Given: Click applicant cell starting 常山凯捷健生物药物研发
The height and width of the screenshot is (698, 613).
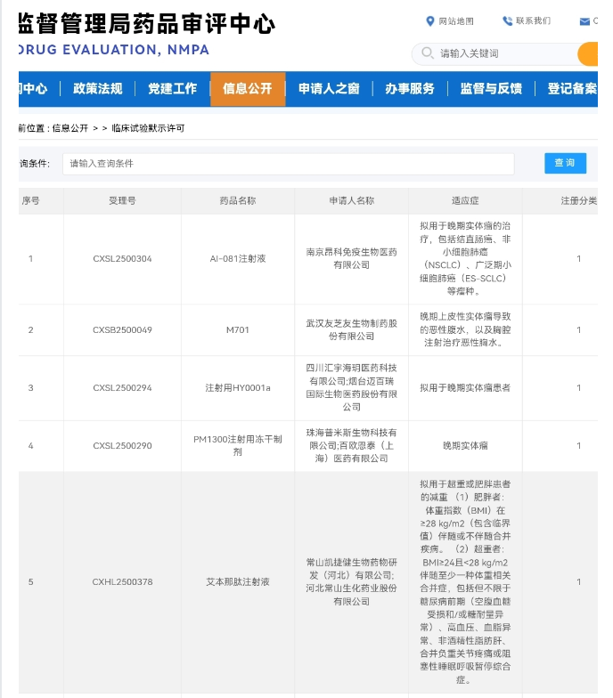Looking at the screenshot, I should pyautogui.click(x=351, y=582).
